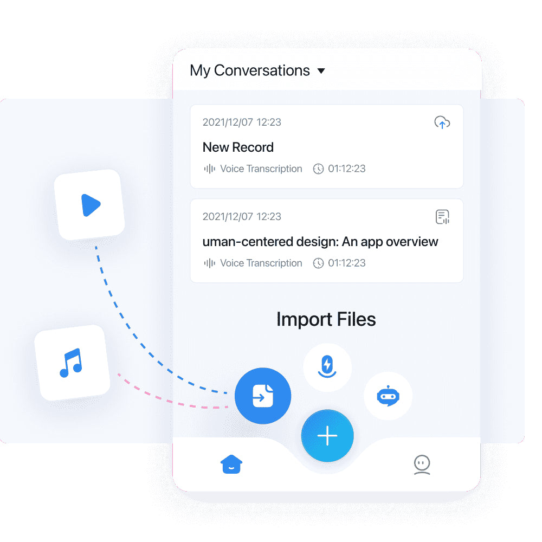
Task: Click the clock icon showing 01:12:23 on New Record
Action: coord(318,169)
